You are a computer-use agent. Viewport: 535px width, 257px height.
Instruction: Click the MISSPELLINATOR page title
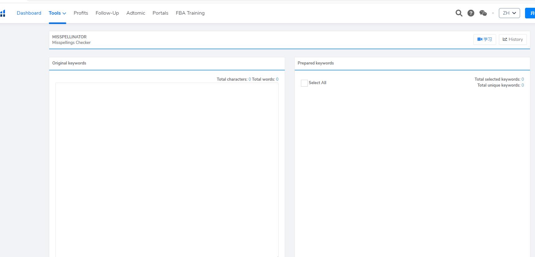pos(69,37)
